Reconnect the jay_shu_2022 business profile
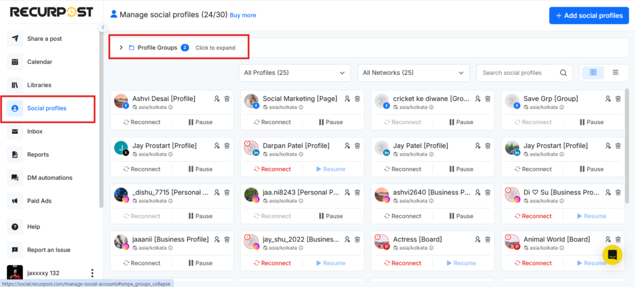 pyautogui.click(x=272, y=263)
